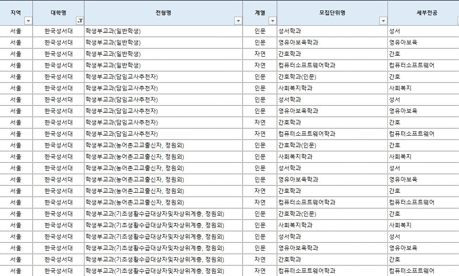Image resolution: width=459 pixels, height=276 pixels.
Task: Click 컴퓨터소프트웨어학과 in the 학생부교과(일반학생) rows
Action: tap(306, 65)
